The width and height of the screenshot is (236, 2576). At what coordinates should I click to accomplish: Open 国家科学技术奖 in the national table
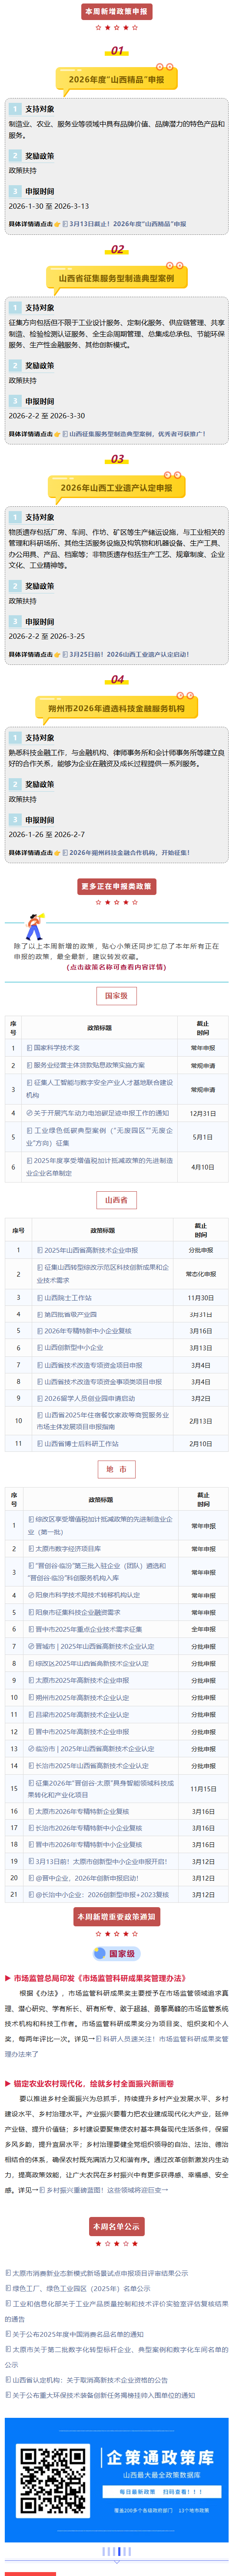click(57, 1048)
